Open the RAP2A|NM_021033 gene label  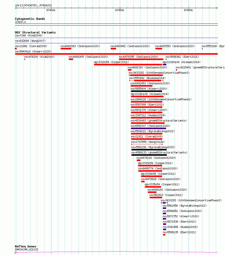(x=27, y=249)
